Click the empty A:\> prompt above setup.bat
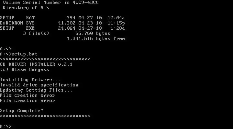The image size is (233, 129). [6, 49]
